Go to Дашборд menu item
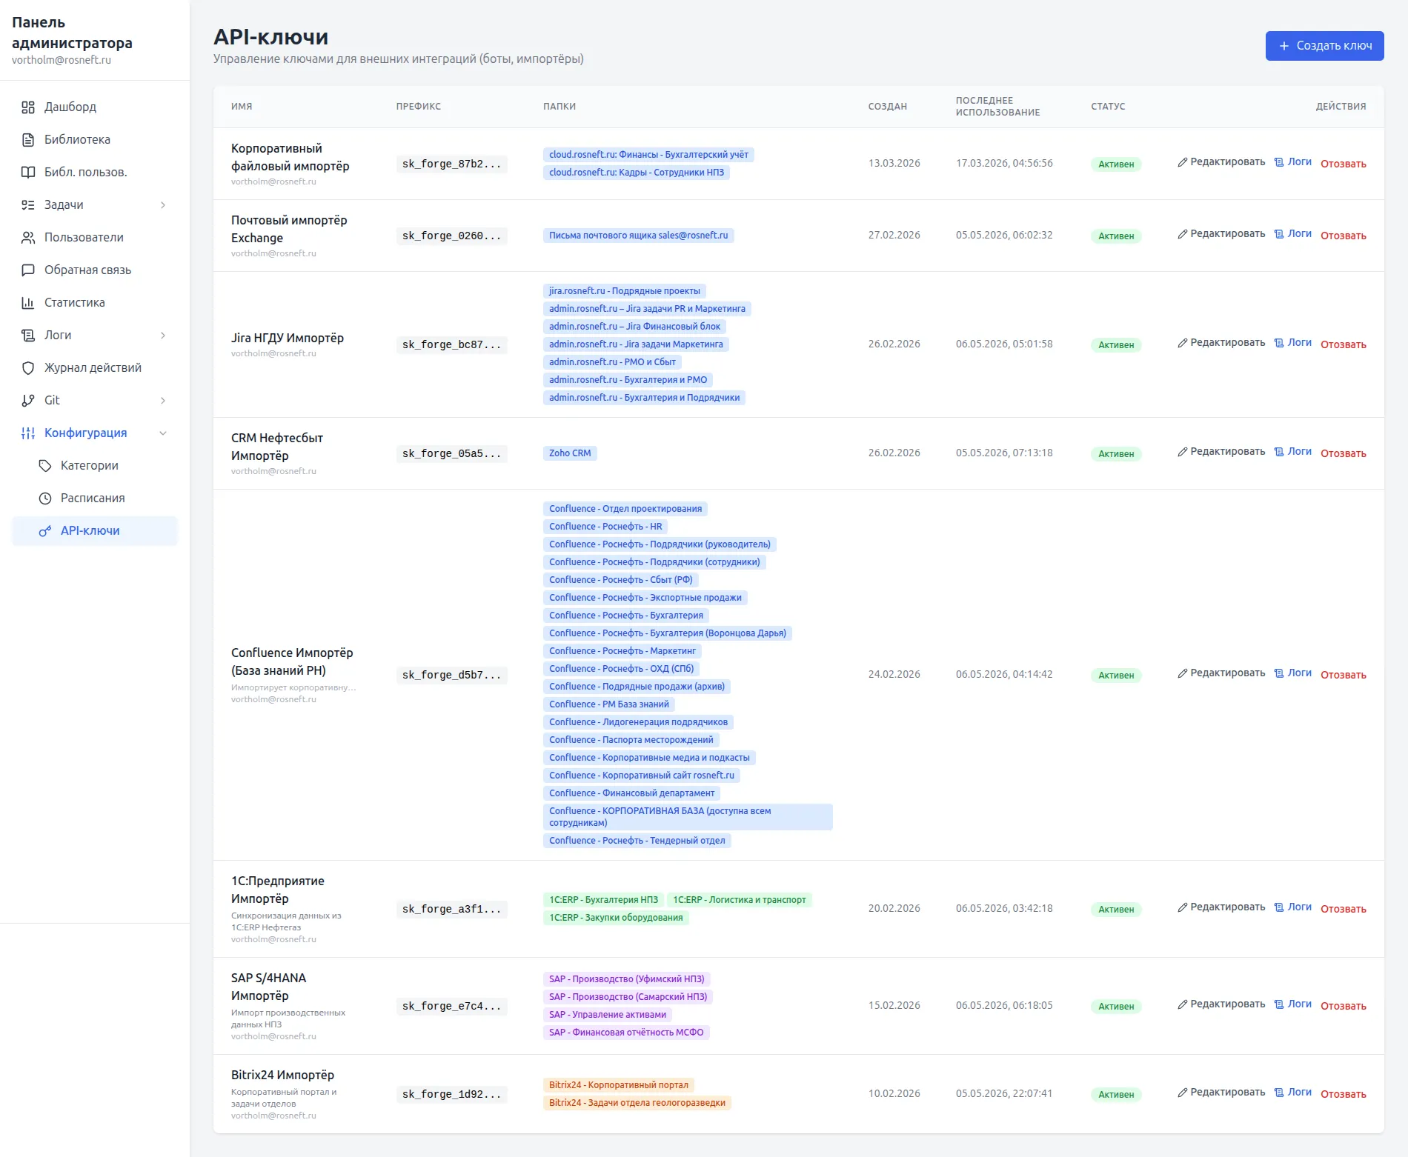Viewport: 1408px width, 1157px height. (95, 107)
